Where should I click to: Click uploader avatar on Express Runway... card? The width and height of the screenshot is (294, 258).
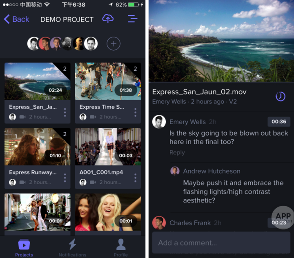[13, 182]
